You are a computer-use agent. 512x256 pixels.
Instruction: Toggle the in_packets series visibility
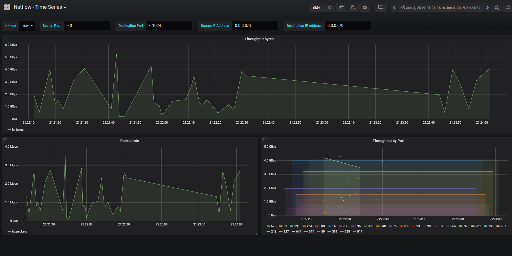click(x=19, y=231)
